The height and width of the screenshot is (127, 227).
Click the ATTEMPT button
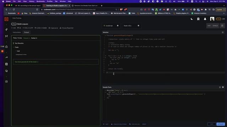tap(221, 124)
